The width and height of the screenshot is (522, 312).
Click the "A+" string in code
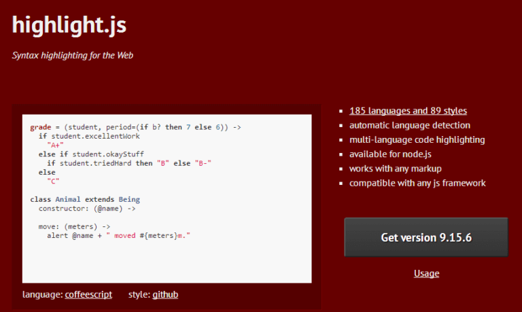click(55, 145)
